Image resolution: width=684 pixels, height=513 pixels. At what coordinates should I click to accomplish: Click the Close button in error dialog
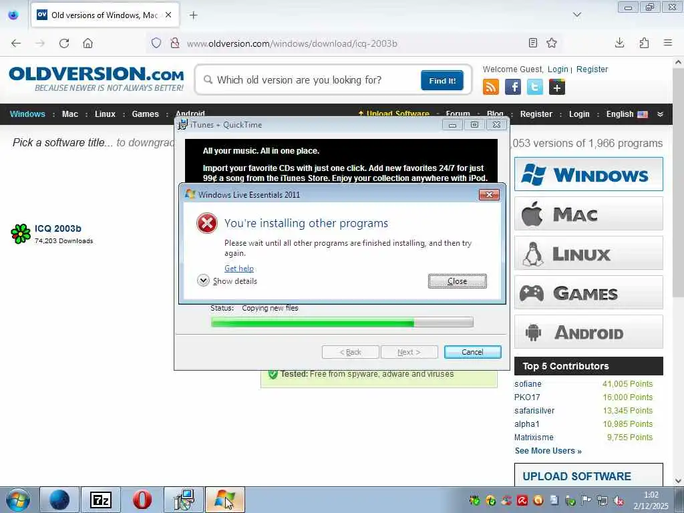(x=457, y=281)
